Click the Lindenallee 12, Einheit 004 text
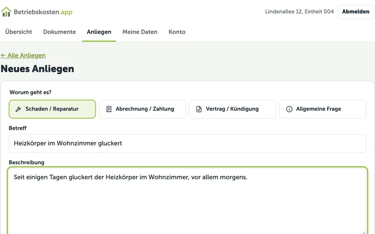The width and height of the screenshot is (375, 234). pos(300,12)
